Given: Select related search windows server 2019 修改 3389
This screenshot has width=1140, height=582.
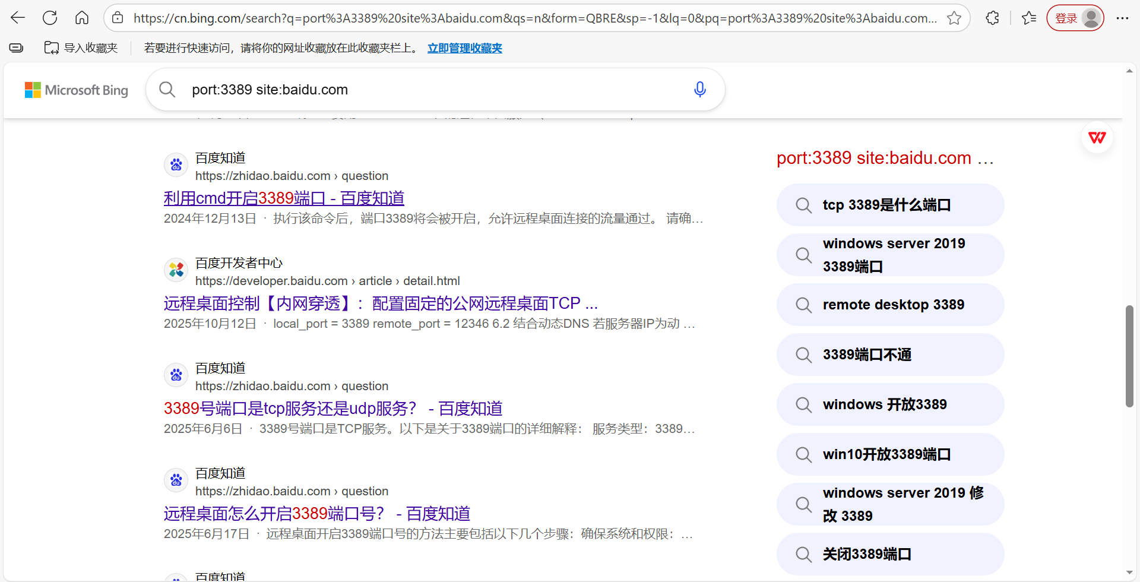Looking at the screenshot, I should (890, 504).
